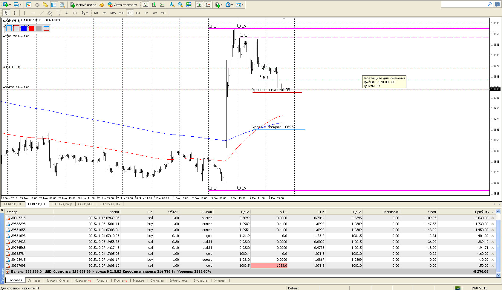The height and width of the screenshot is (290, 502).
Task: Open the chart templates icon
Action: [238, 5]
